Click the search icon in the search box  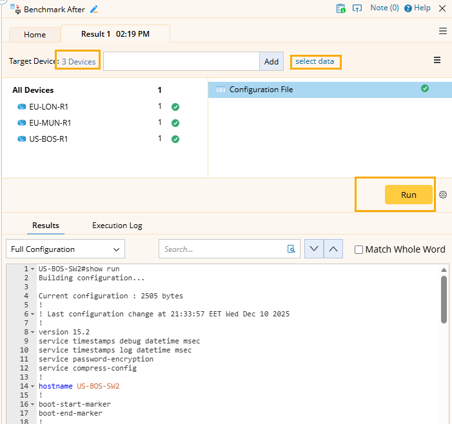[291, 249]
